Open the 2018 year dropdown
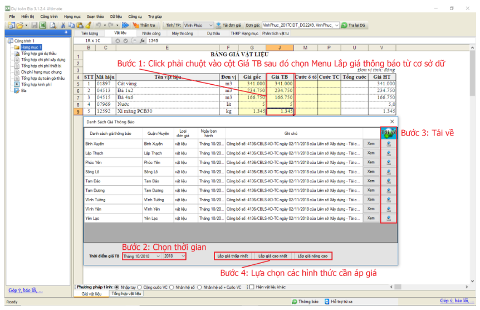Viewport: 480px width, 310px height. click(x=183, y=256)
